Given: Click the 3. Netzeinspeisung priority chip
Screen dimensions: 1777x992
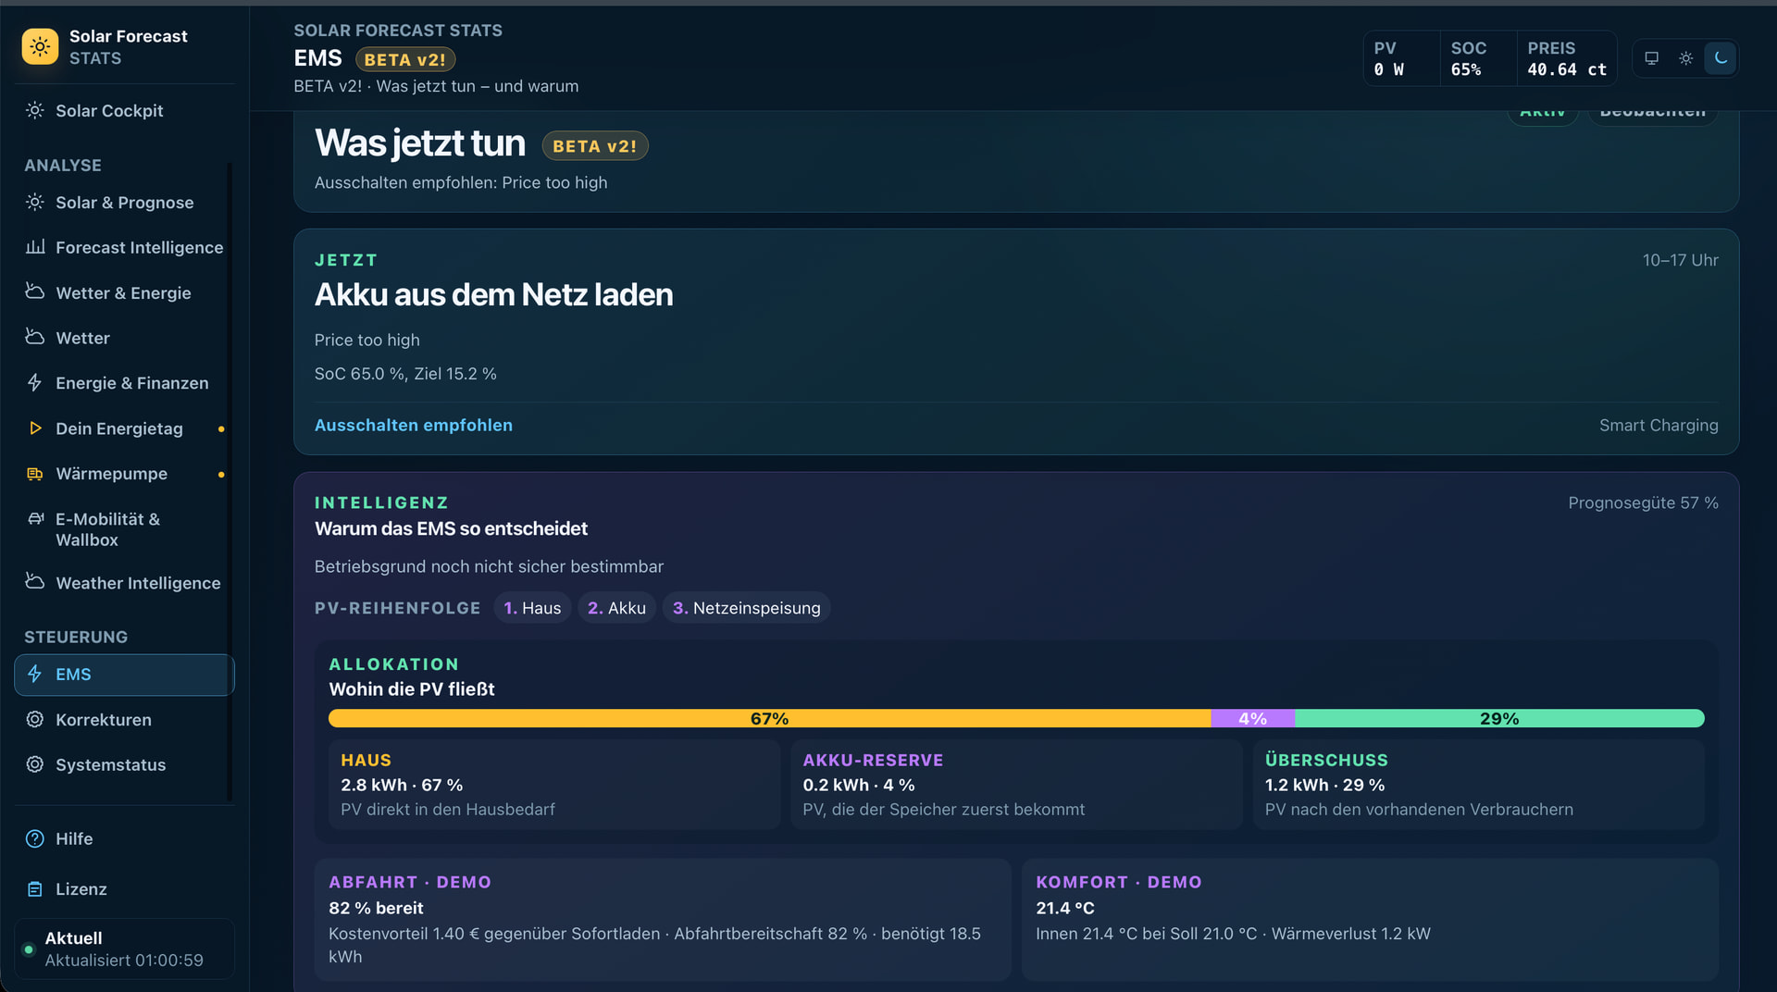Looking at the screenshot, I should (746, 608).
